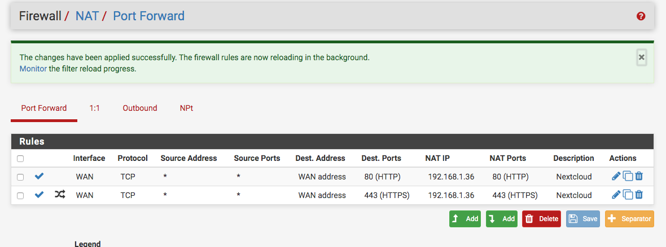
Task: Click the Monitor filter reload link
Action: click(x=33, y=69)
